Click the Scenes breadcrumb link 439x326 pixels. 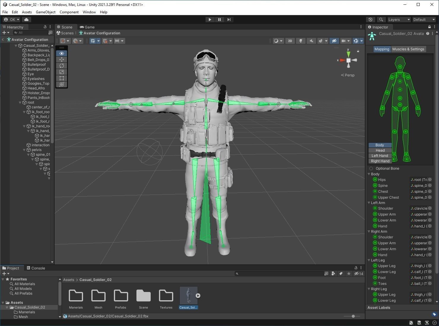[65, 33]
